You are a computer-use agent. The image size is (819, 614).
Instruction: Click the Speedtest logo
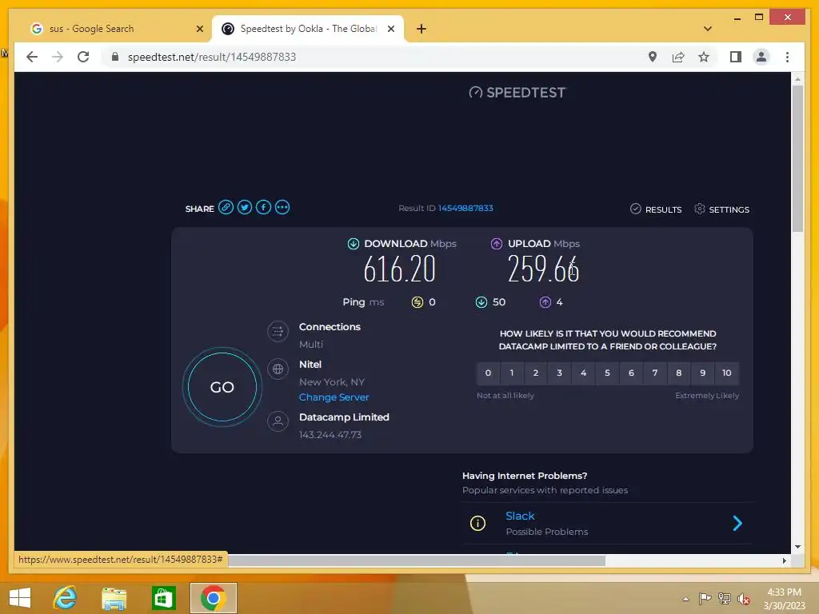[517, 93]
